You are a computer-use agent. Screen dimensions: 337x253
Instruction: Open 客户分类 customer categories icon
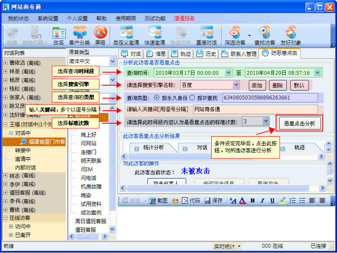(x=79, y=35)
